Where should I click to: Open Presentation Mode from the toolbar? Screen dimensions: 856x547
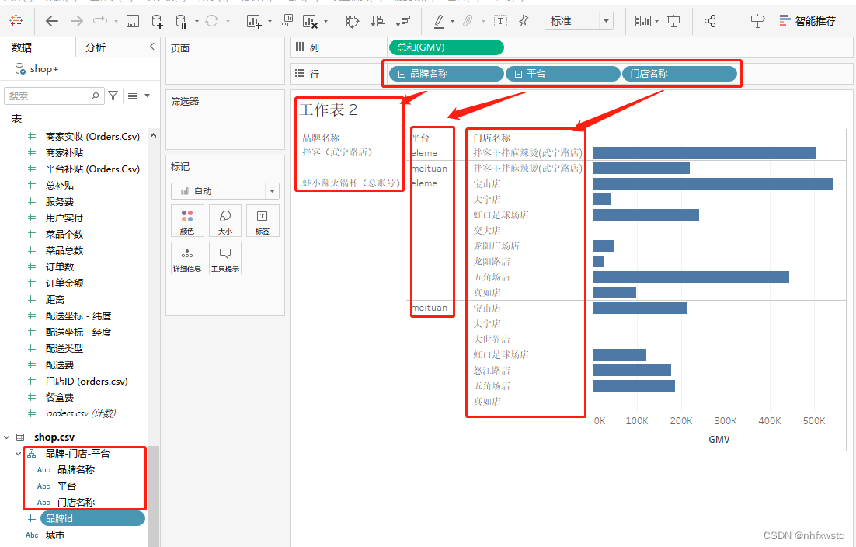click(673, 21)
